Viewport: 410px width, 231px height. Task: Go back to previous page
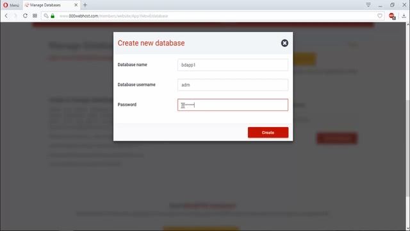pyautogui.click(x=6, y=15)
